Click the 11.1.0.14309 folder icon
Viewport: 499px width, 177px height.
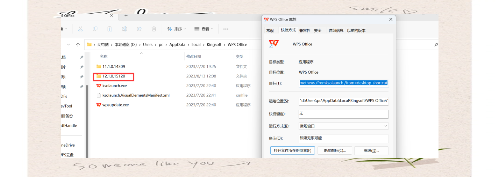pos(99,66)
